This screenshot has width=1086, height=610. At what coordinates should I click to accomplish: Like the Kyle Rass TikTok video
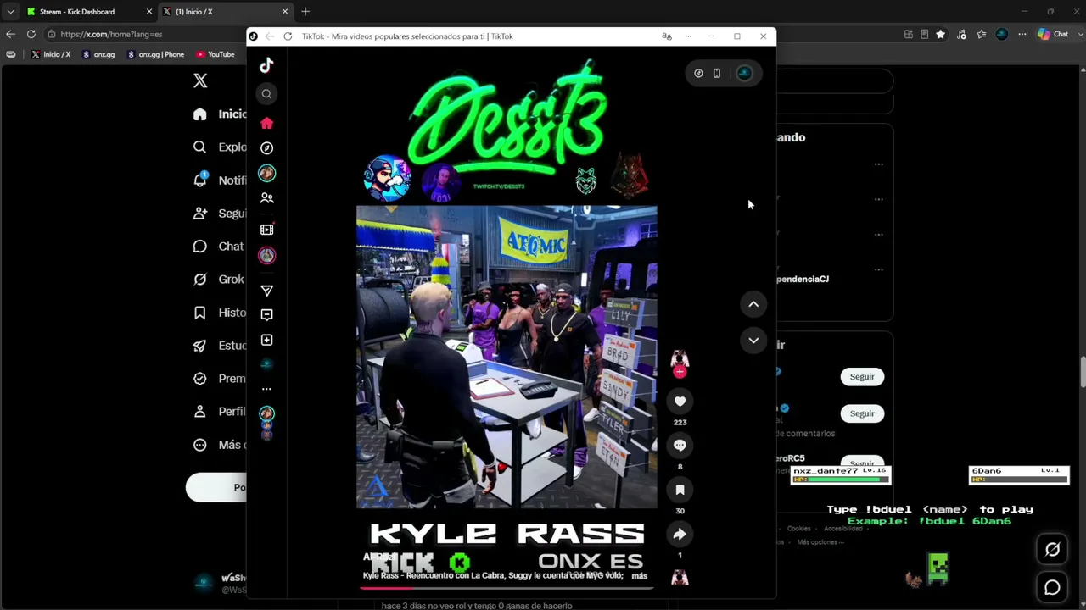[680, 402]
